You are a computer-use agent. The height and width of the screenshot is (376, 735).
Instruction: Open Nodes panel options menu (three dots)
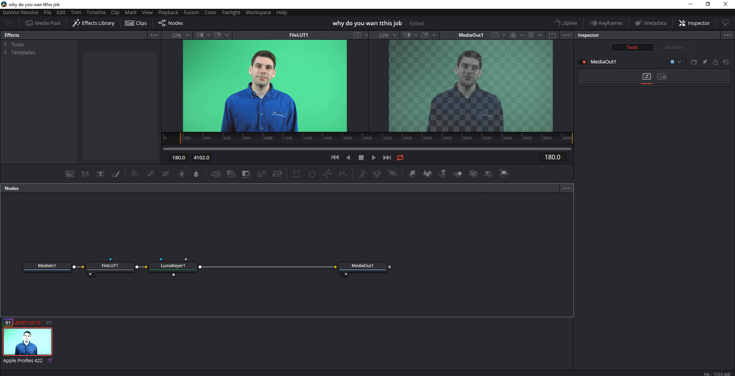tap(567, 188)
